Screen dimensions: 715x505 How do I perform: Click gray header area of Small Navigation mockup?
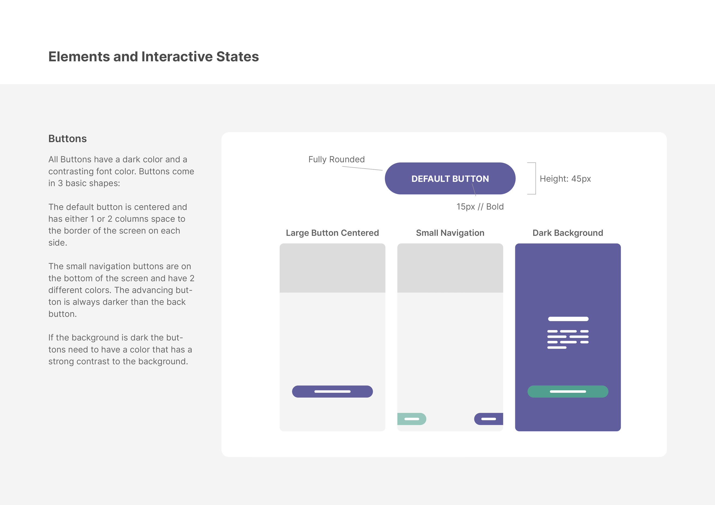(450, 268)
